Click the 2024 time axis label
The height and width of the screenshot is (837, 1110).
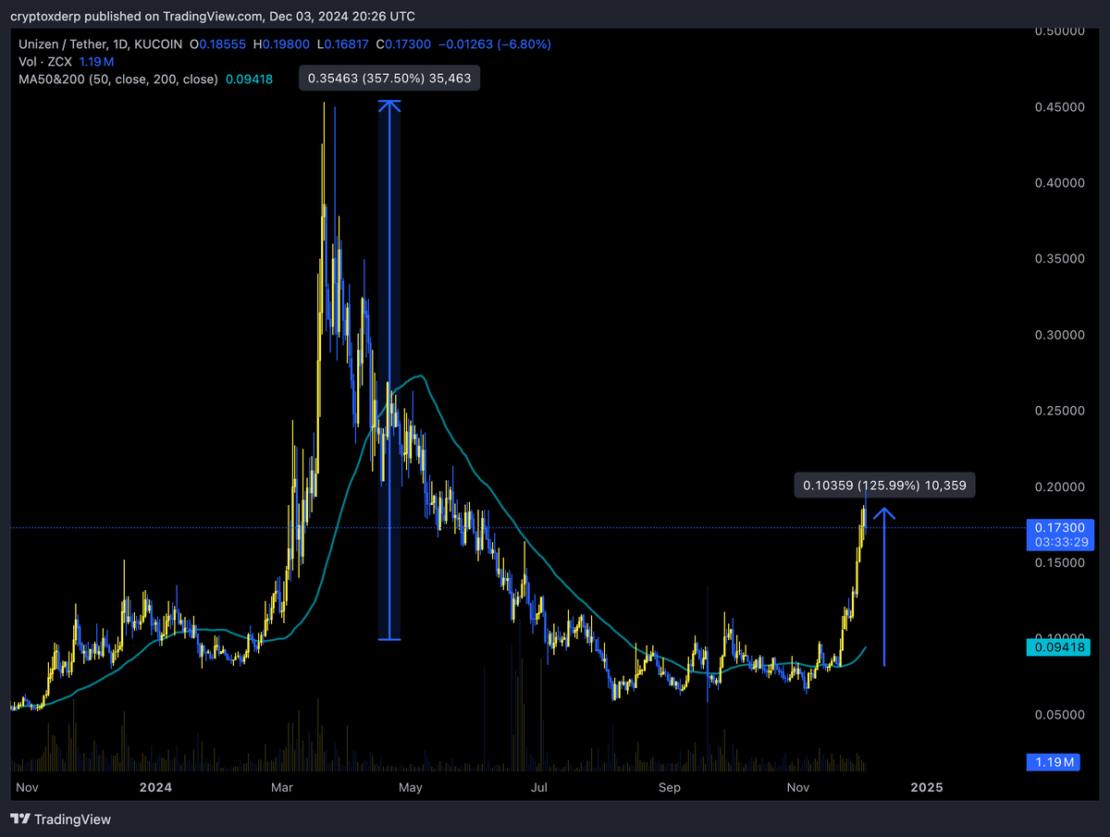pos(155,787)
